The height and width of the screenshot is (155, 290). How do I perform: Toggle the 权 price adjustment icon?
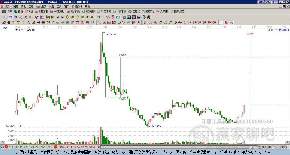[37, 17]
